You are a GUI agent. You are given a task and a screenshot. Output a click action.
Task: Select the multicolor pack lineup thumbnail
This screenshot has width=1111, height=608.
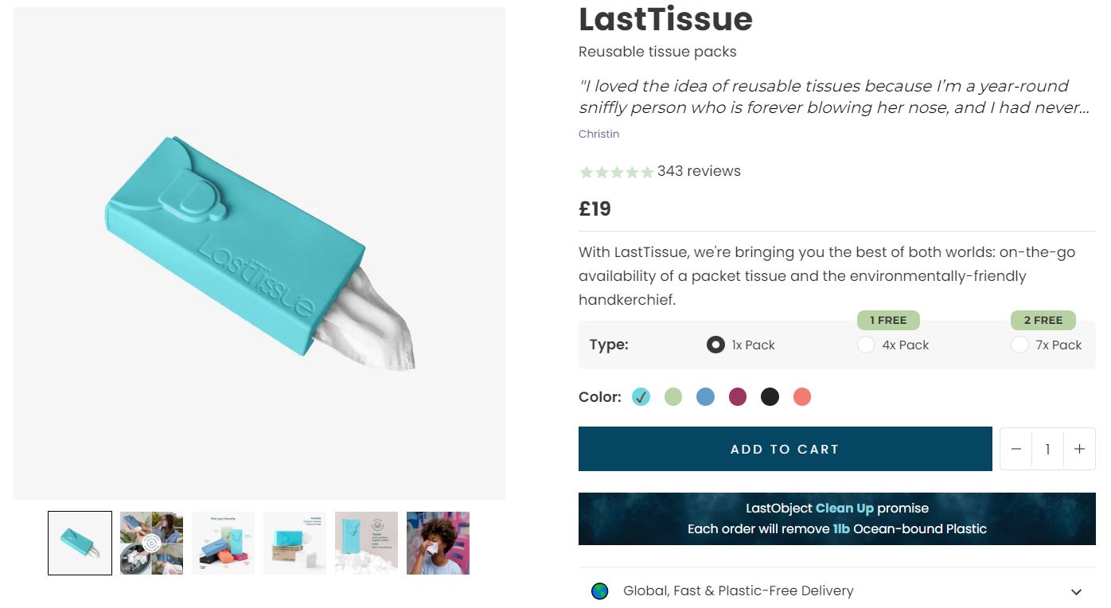[x=223, y=543]
